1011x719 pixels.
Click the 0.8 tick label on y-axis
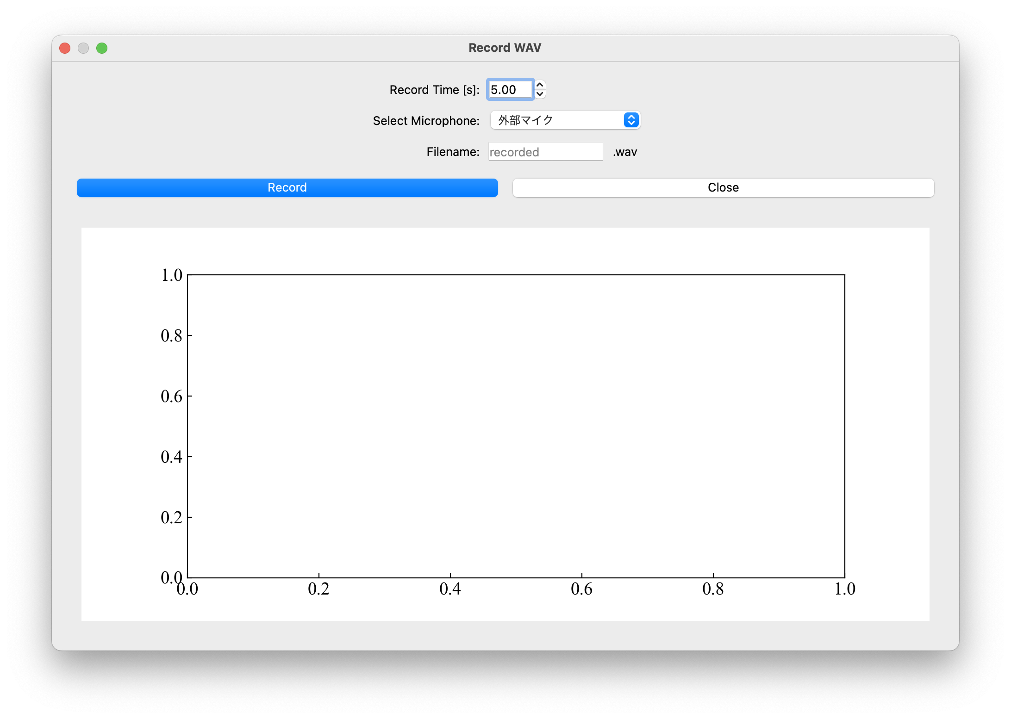(171, 336)
